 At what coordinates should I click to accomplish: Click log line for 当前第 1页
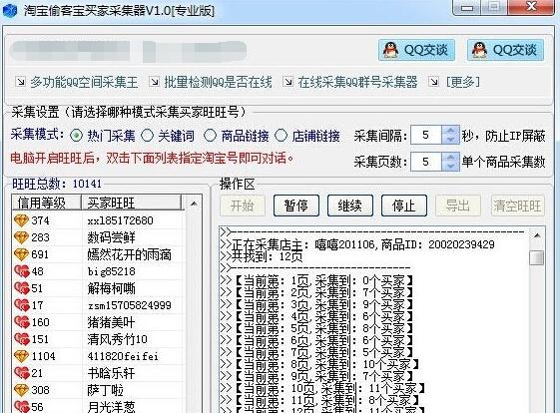(x=316, y=280)
